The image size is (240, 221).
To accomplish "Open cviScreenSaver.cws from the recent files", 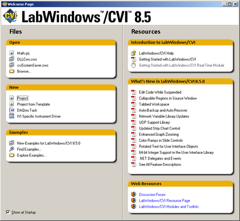I will tap(33, 65).
